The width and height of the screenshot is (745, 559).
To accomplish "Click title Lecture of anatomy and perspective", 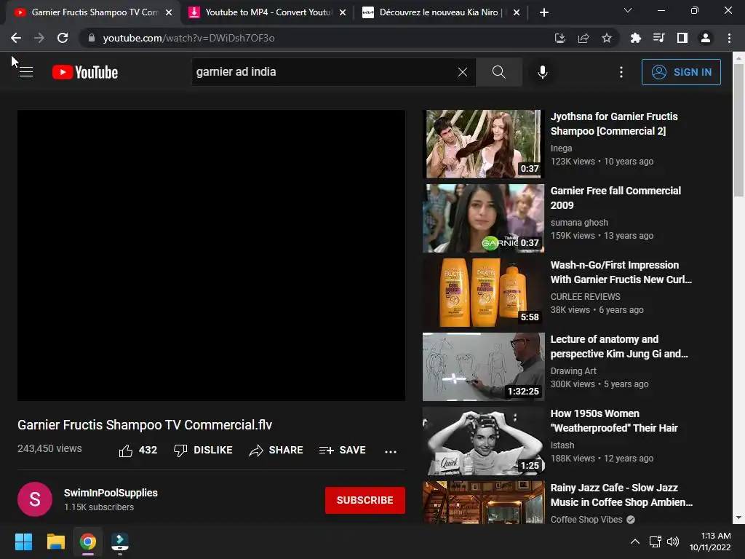I will point(619,346).
